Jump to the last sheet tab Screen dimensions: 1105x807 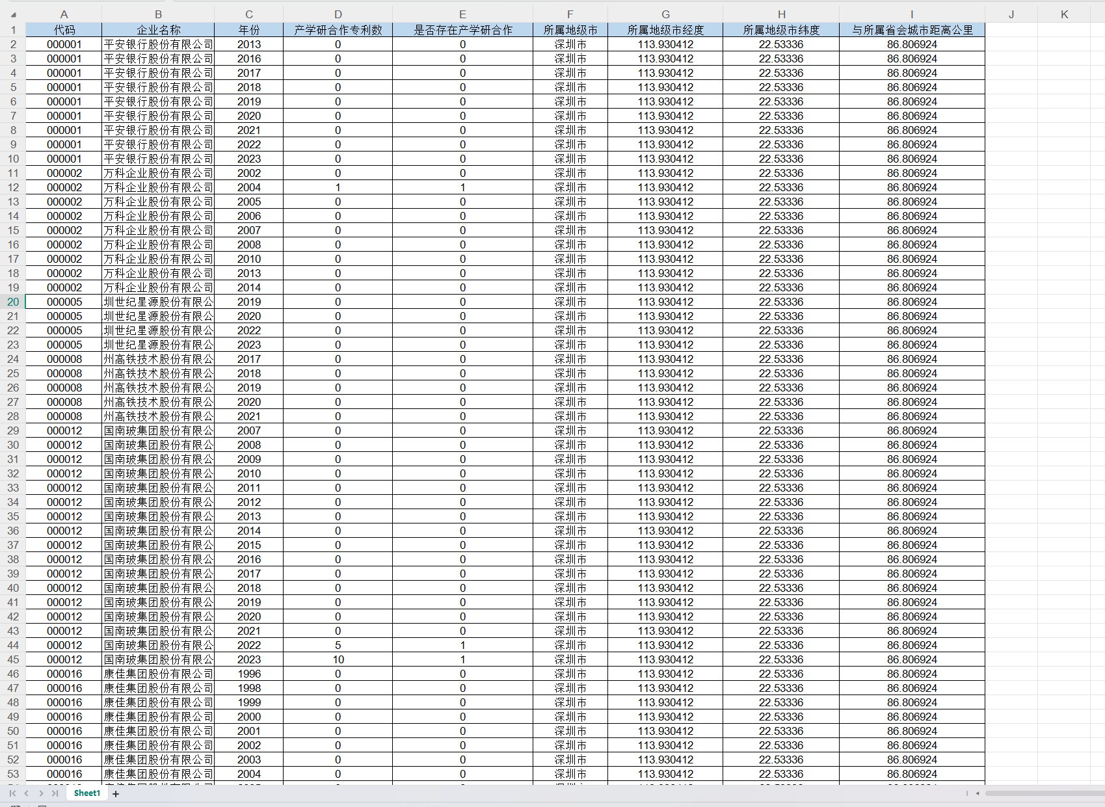(55, 793)
